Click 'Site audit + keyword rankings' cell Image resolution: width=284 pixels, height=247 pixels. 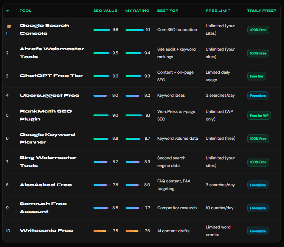[177, 53]
